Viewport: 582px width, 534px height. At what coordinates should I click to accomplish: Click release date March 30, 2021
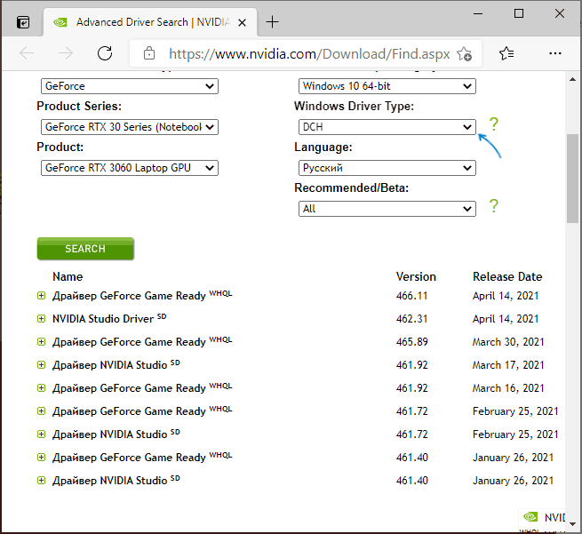508,342
